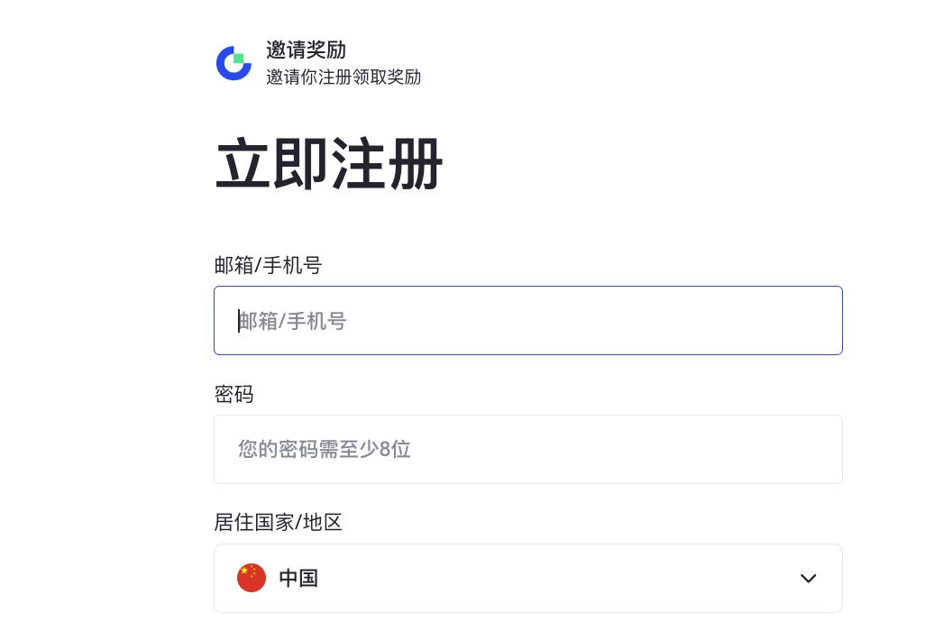Screen dimensions: 943x631
Task: Select the 中国 text in country selector
Action: [298, 578]
